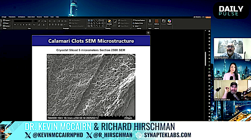Toggle italic text formatting
251x140 pixels.
point(18,25)
